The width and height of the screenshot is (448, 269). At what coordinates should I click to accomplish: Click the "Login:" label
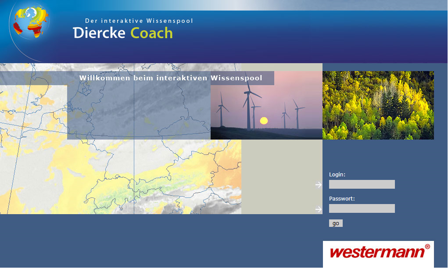(x=337, y=174)
